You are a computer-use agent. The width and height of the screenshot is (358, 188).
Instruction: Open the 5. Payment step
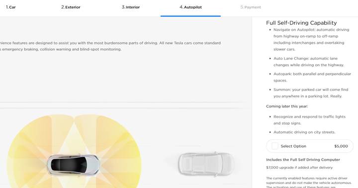pyautogui.click(x=251, y=7)
